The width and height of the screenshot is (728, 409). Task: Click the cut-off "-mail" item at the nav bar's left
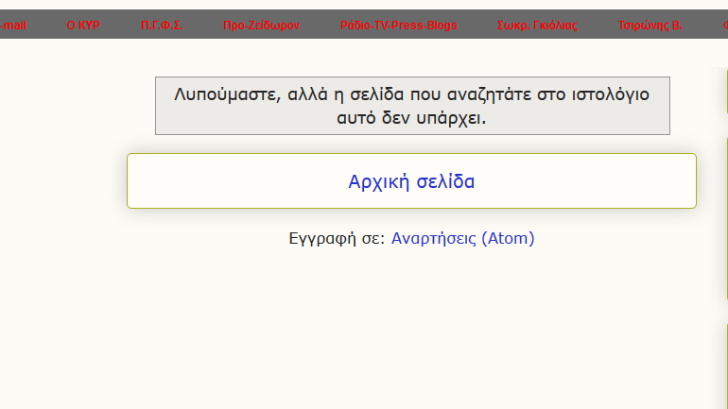[x=13, y=26]
